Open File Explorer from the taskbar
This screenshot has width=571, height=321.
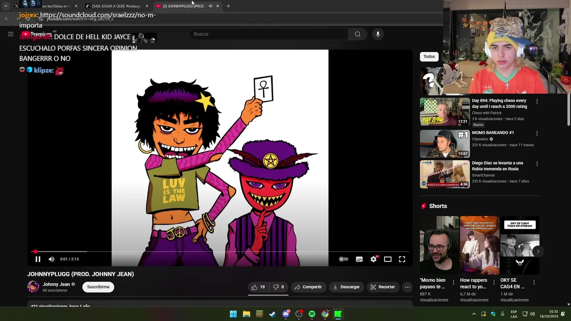246,314
